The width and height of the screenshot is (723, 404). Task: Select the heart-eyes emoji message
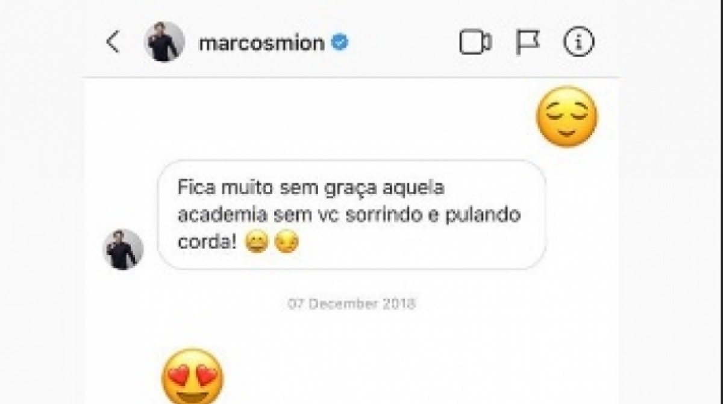pos(192,376)
